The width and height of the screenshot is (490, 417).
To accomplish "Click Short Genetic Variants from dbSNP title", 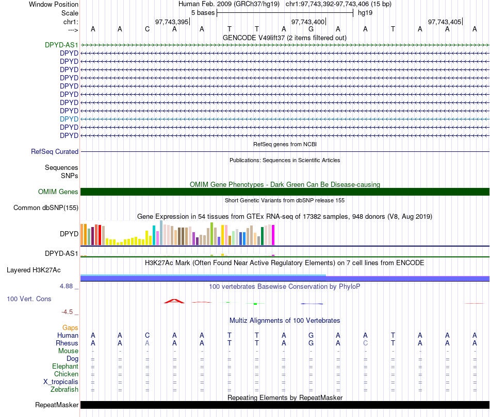I will click(285, 200).
